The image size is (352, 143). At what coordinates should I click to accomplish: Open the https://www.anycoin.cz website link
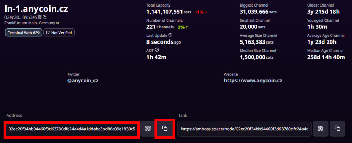point(253,81)
